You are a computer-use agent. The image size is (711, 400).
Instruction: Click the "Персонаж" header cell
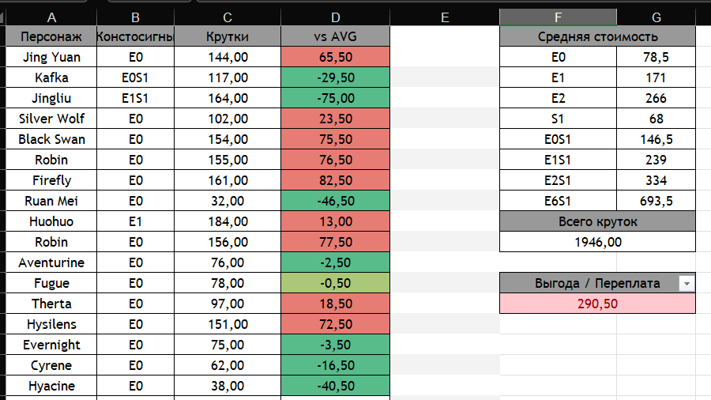click(51, 36)
